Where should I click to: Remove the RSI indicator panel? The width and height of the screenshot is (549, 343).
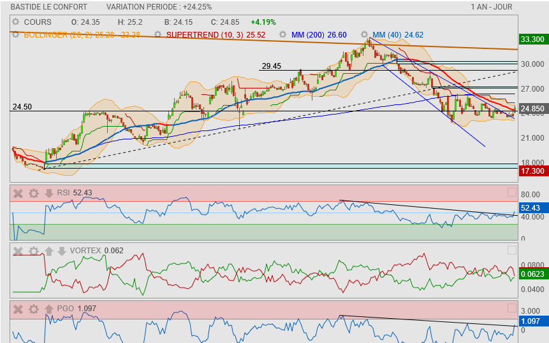coord(18,193)
